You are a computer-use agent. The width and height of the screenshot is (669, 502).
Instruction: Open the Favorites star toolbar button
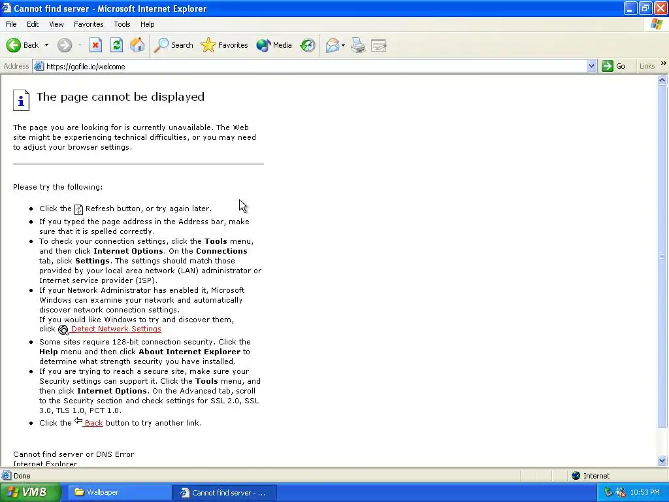pyautogui.click(x=224, y=45)
